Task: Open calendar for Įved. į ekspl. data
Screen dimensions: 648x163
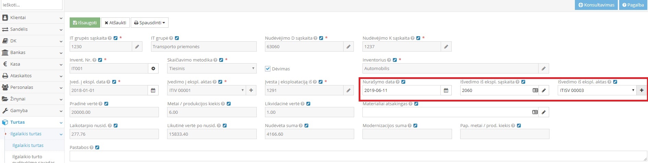Action: 153,91
